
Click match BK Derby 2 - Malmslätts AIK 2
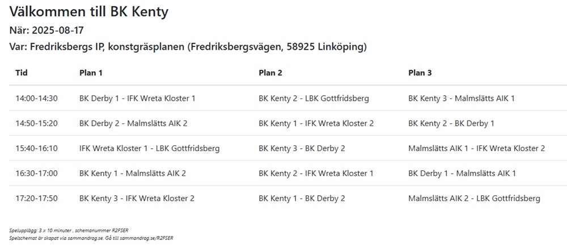pyautogui.click(x=133, y=123)
